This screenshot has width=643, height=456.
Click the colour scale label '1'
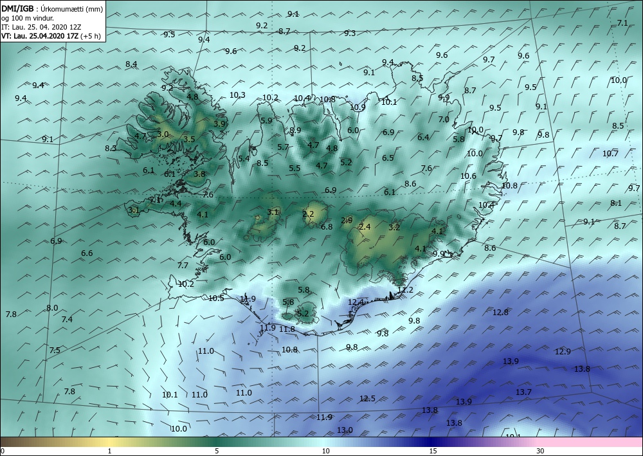point(109,451)
